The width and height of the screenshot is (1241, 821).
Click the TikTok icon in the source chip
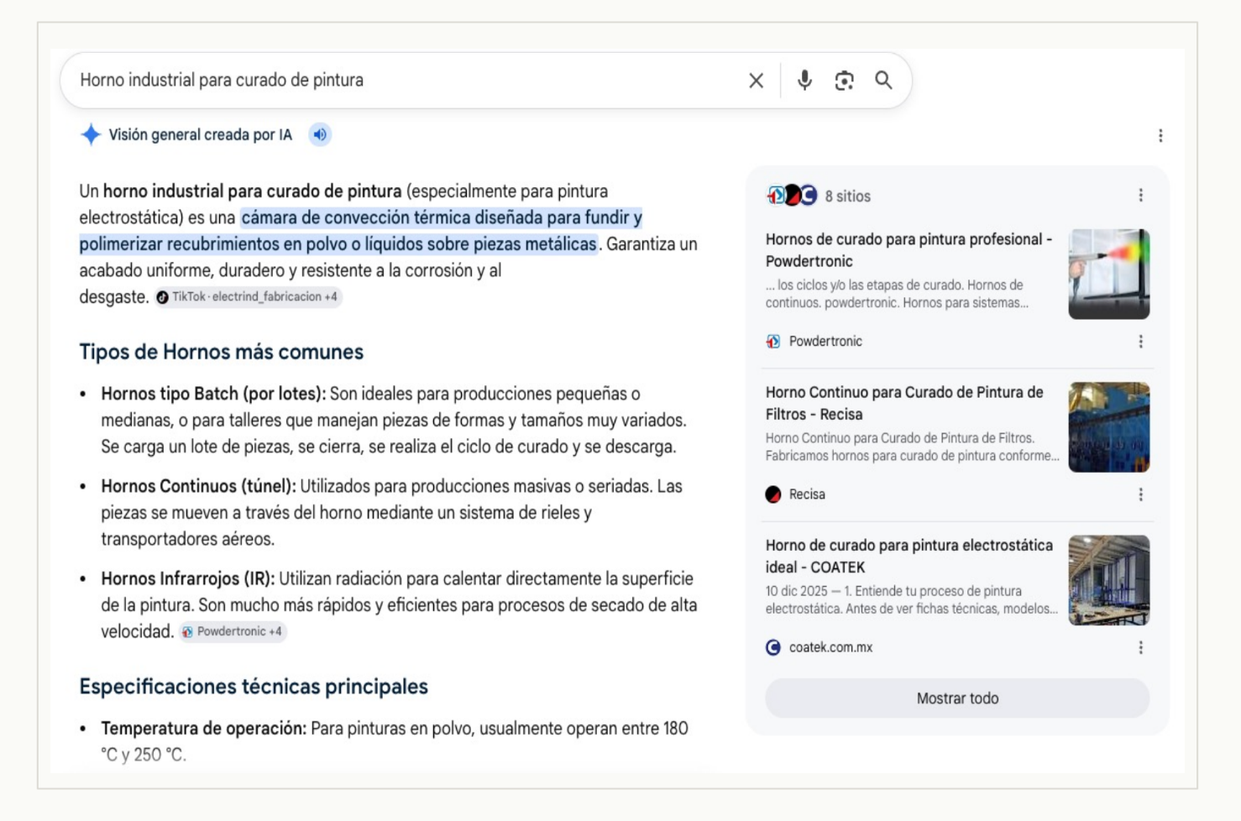pyautogui.click(x=163, y=297)
